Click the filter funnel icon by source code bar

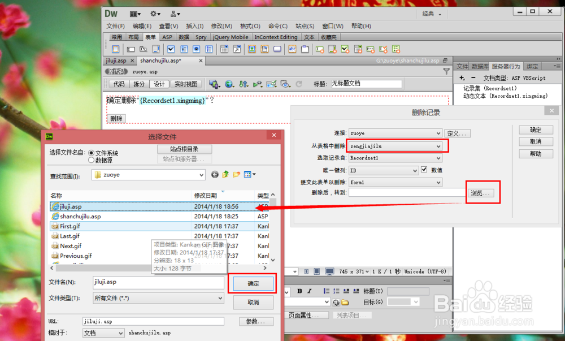click(x=446, y=71)
